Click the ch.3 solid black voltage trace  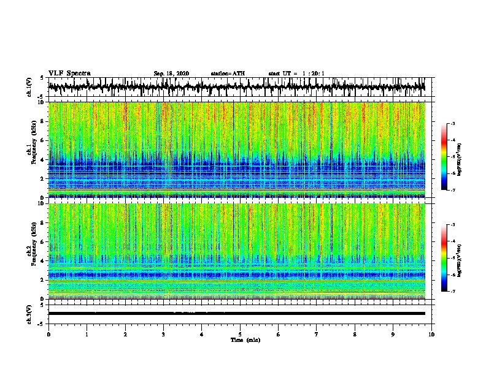236,314
